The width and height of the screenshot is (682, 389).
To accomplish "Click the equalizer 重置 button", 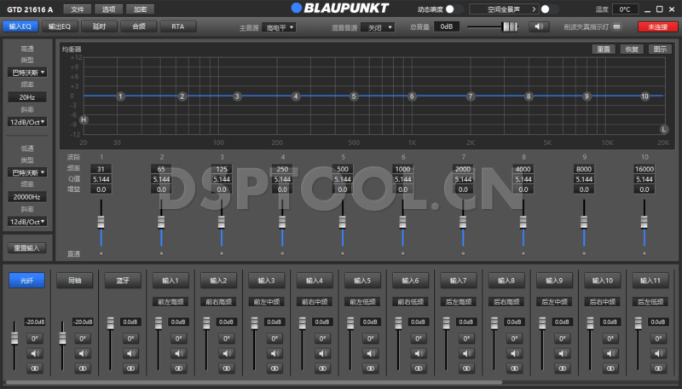I will [604, 49].
